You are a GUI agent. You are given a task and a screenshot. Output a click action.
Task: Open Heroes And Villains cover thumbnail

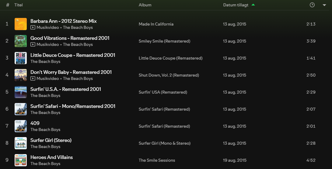(x=20, y=160)
